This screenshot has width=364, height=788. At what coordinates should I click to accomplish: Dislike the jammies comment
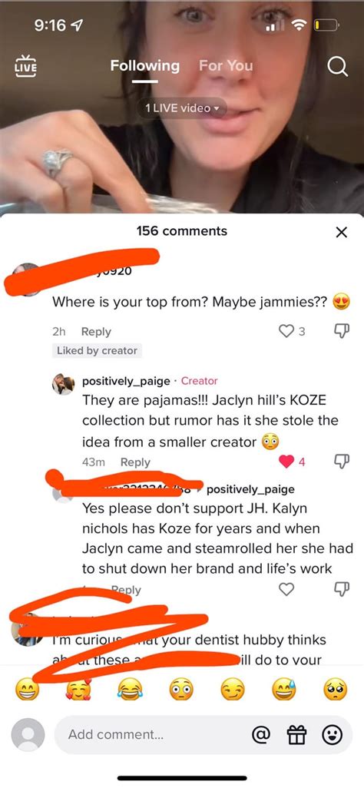click(x=342, y=332)
